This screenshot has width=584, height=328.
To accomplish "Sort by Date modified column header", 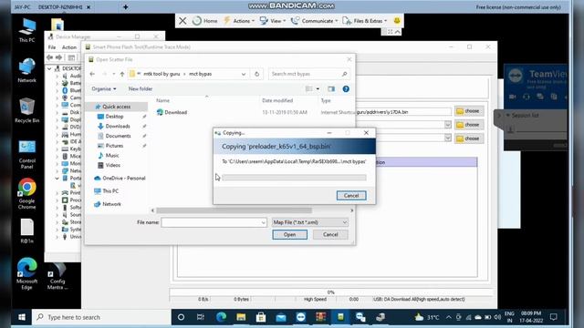I will (277, 101).
